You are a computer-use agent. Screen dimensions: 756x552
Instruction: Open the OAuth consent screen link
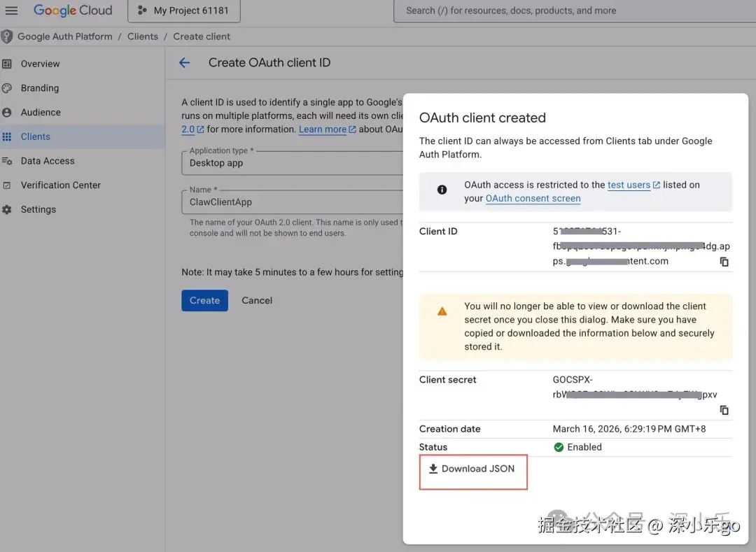[533, 199]
